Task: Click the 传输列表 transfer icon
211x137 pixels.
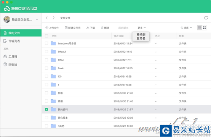Action: coord(5,41)
